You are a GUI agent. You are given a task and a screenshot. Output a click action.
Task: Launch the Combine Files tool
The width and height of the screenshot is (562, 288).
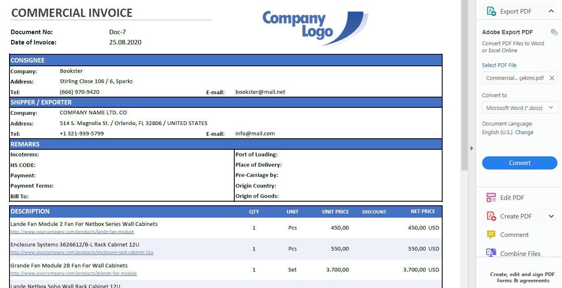click(x=520, y=253)
